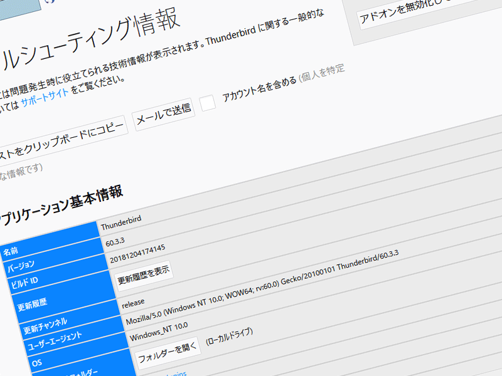Viewport: 502px width, 376px height.
Task: Enable the アカウント名を含める checkbox
Action: pyautogui.click(x=208, y=103)
